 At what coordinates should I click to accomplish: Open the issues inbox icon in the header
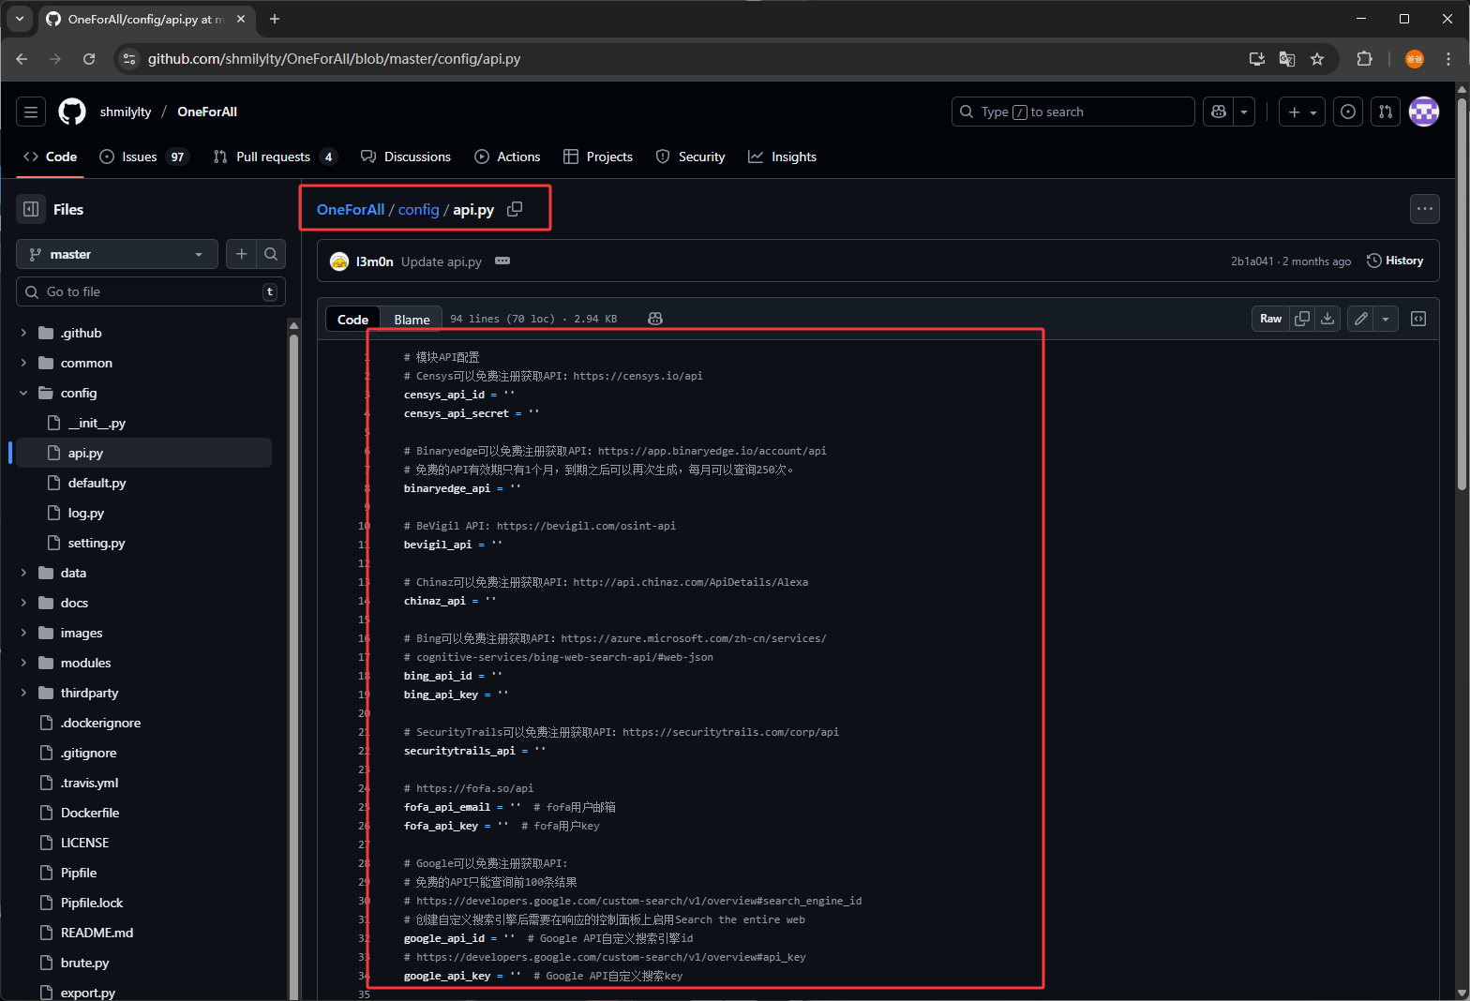pos(1348,112)
